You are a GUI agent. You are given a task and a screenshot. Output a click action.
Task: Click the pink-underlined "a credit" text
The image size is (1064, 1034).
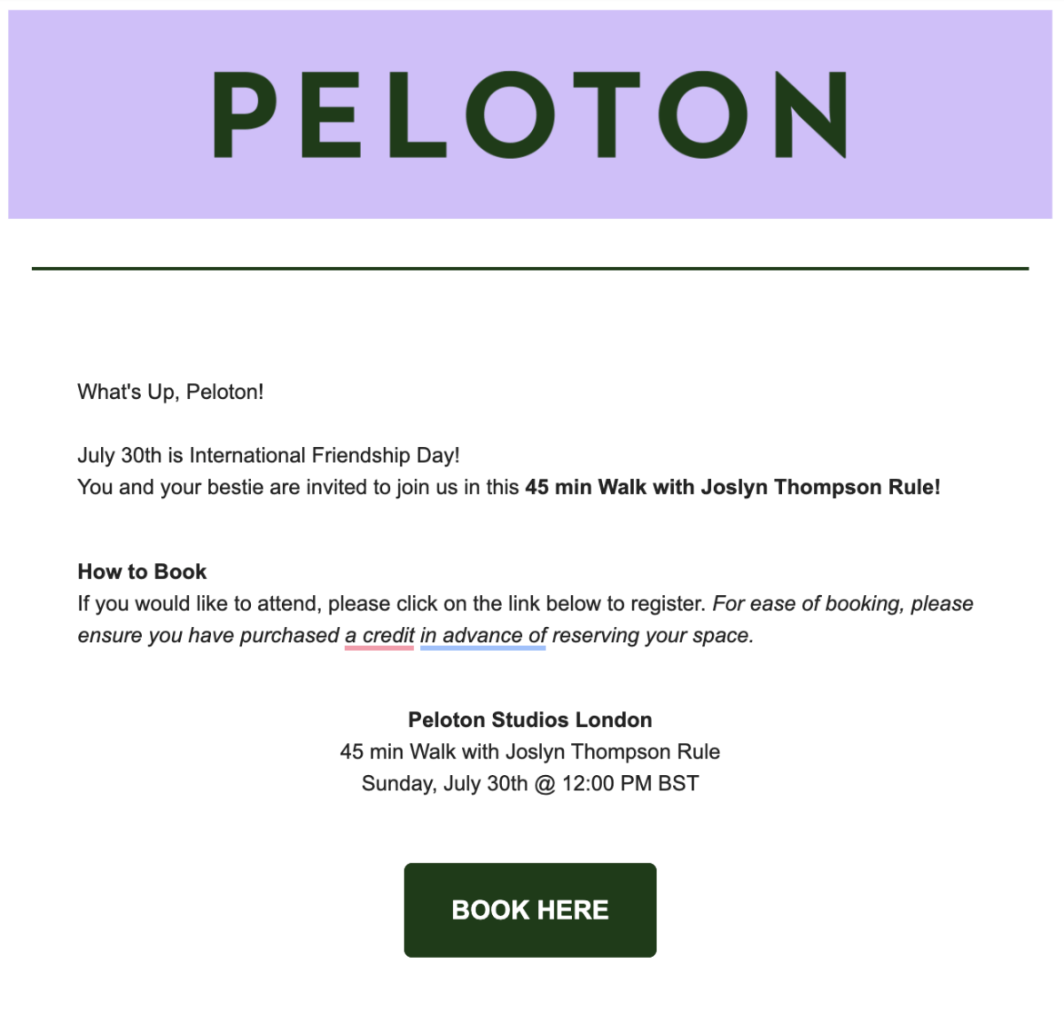click(x=379, y=635)
